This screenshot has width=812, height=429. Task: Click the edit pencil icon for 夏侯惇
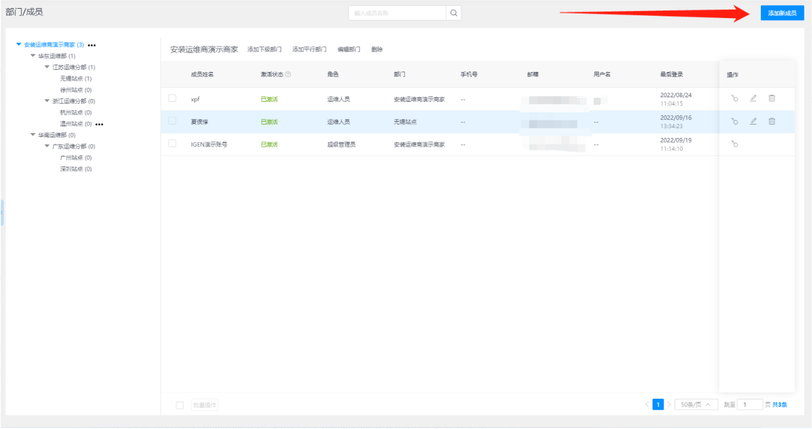[753, 121]
